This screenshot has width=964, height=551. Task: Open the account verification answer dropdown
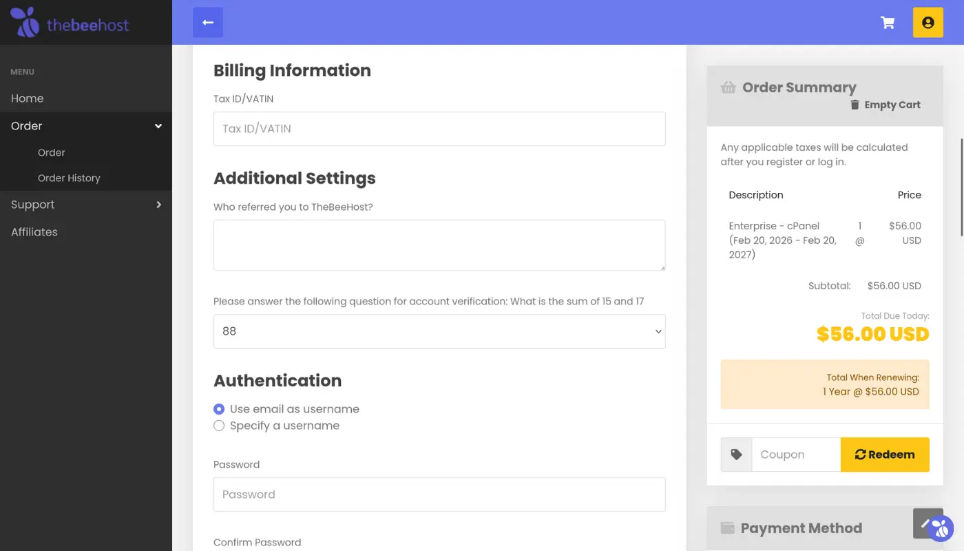[439, 331]
